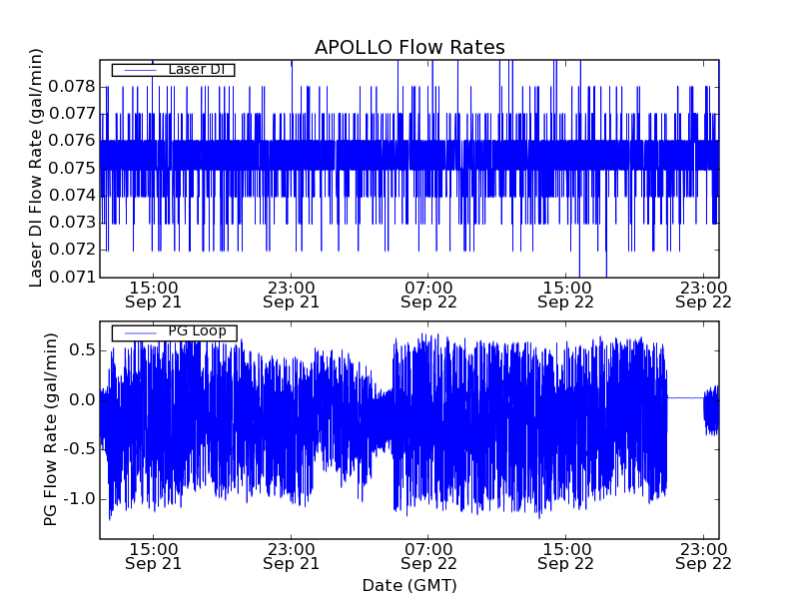Click top chart's 23:00 Sep 21 label

[x=291, y=296]
